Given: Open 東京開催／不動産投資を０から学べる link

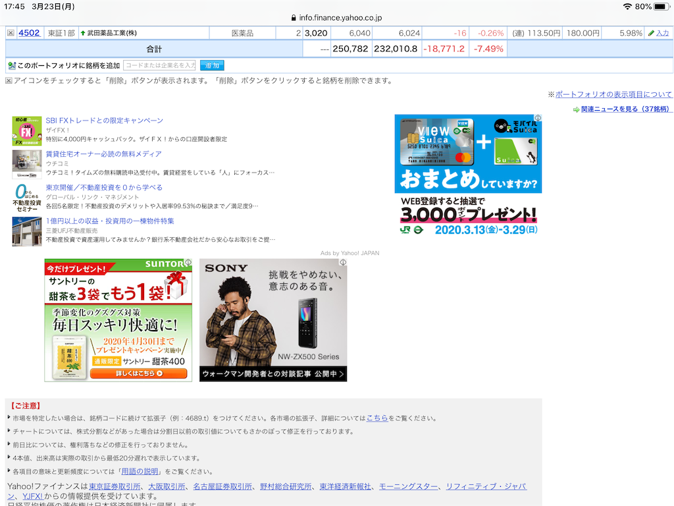Looking at the screenshot, I should [104, 188].
